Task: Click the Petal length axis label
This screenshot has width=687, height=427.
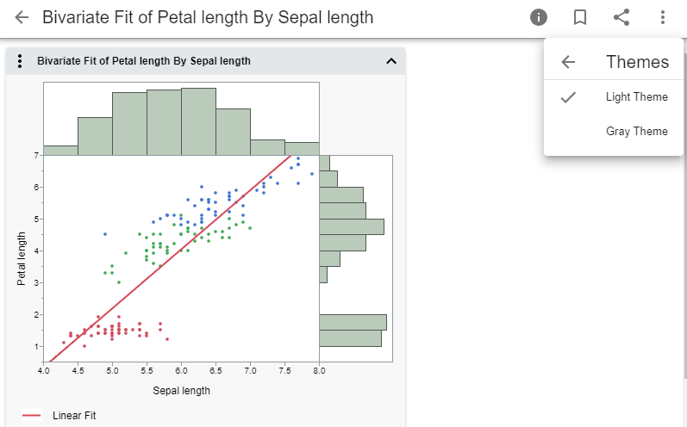Action: pos(22,259)
